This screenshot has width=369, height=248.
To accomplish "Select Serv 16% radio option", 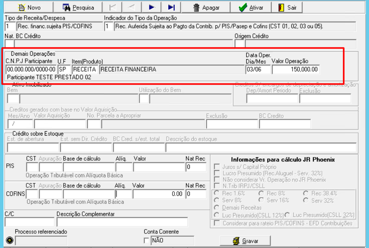I will tap(261, 200).
